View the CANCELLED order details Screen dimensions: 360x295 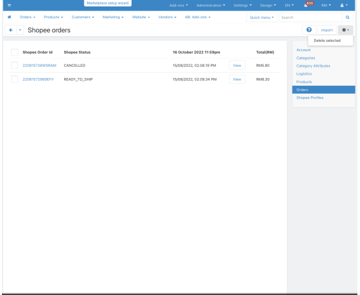(237, 66)
